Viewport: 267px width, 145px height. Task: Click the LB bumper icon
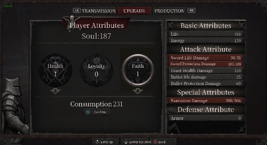click(77, 11)
